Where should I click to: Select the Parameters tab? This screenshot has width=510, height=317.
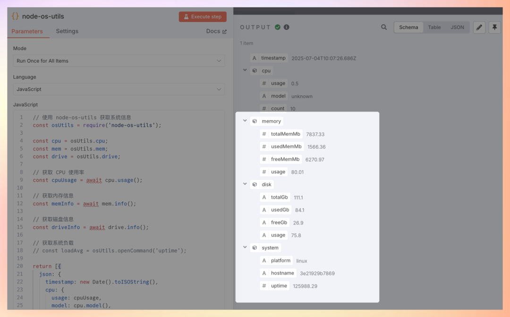pyautogui.click(x=28, y=31)
